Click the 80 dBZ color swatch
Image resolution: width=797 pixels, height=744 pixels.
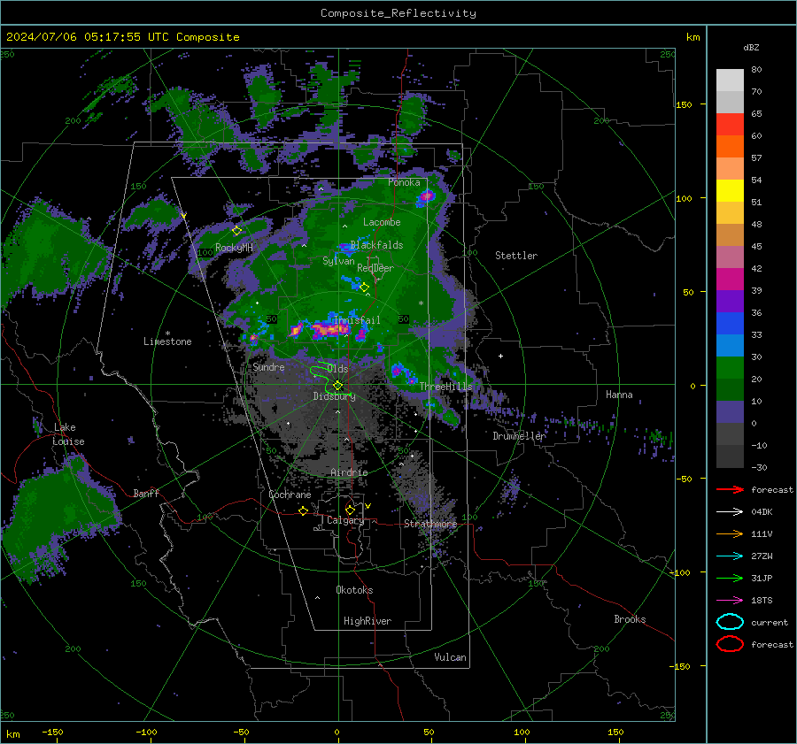pyautogui.click(x=730, y=81)
